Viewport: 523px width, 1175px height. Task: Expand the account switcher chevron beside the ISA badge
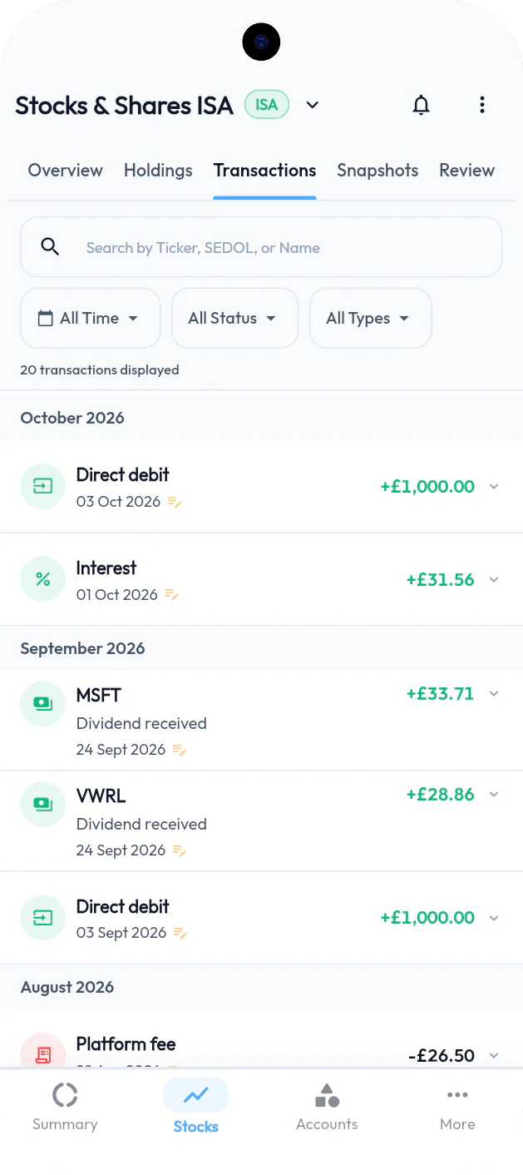pos(313,105)
